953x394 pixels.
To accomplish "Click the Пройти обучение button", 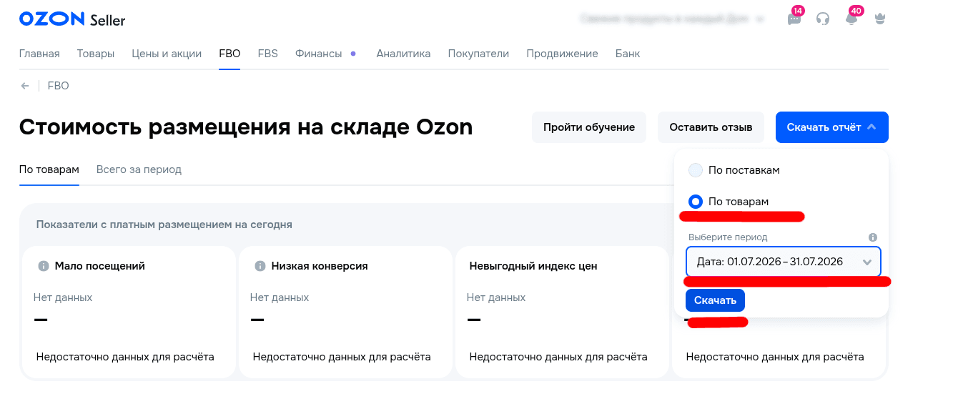I will pos(589,127).
